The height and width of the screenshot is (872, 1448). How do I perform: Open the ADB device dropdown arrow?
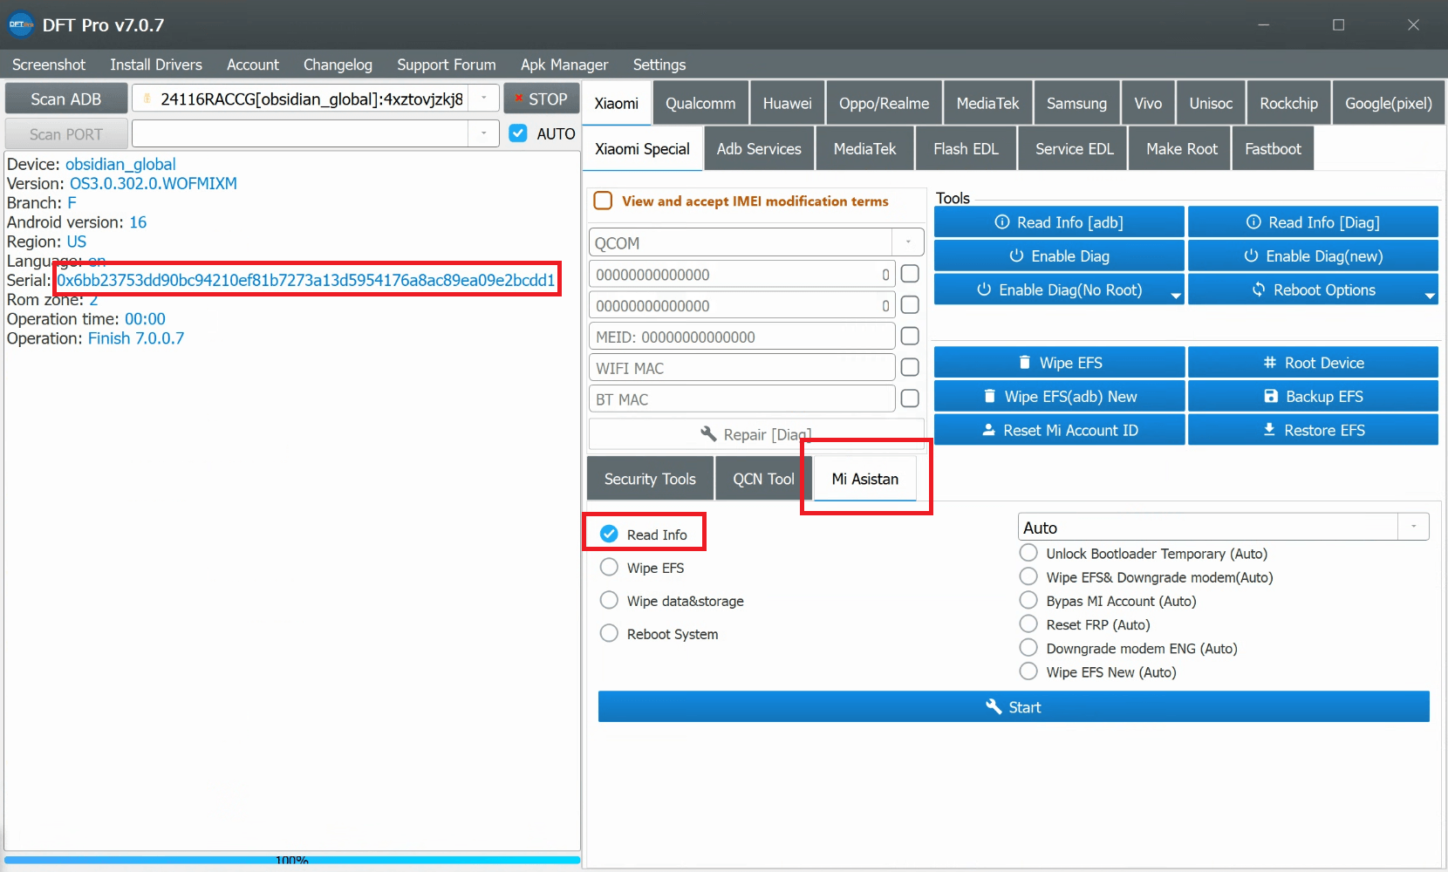click(483, 99)
